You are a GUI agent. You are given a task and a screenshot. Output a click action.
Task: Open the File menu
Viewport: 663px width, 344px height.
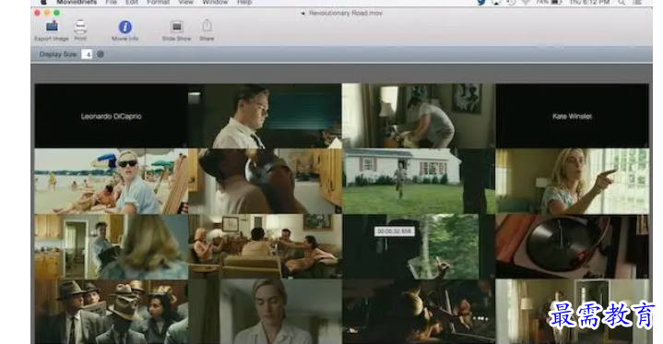coord(112,2)
